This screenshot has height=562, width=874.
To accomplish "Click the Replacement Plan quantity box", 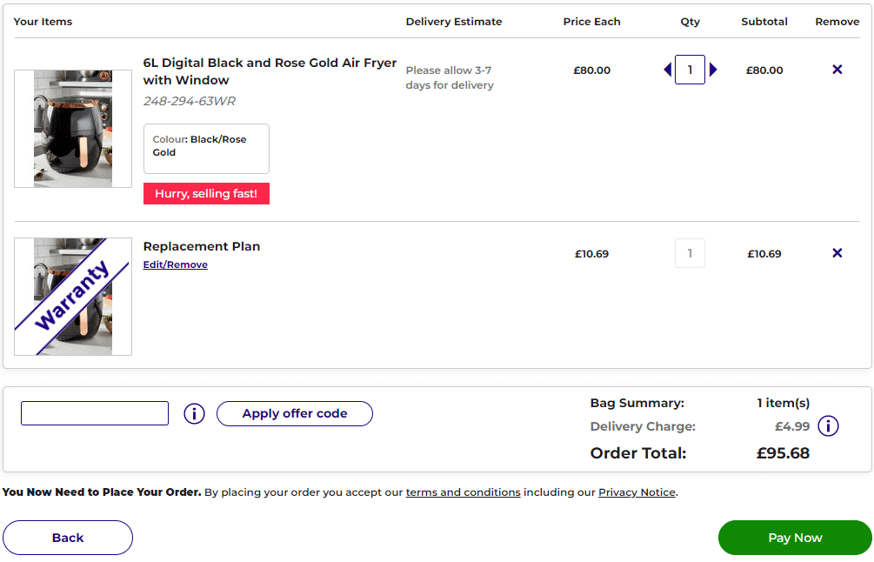I will click(690, 253).
